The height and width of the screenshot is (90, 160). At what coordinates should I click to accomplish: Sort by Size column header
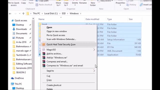click(x=130, y=19)
